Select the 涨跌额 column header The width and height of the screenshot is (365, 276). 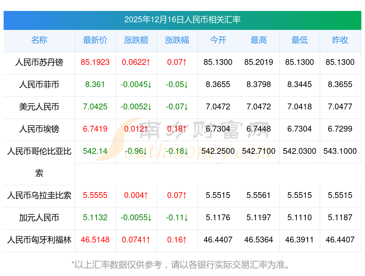pos(136,40)
